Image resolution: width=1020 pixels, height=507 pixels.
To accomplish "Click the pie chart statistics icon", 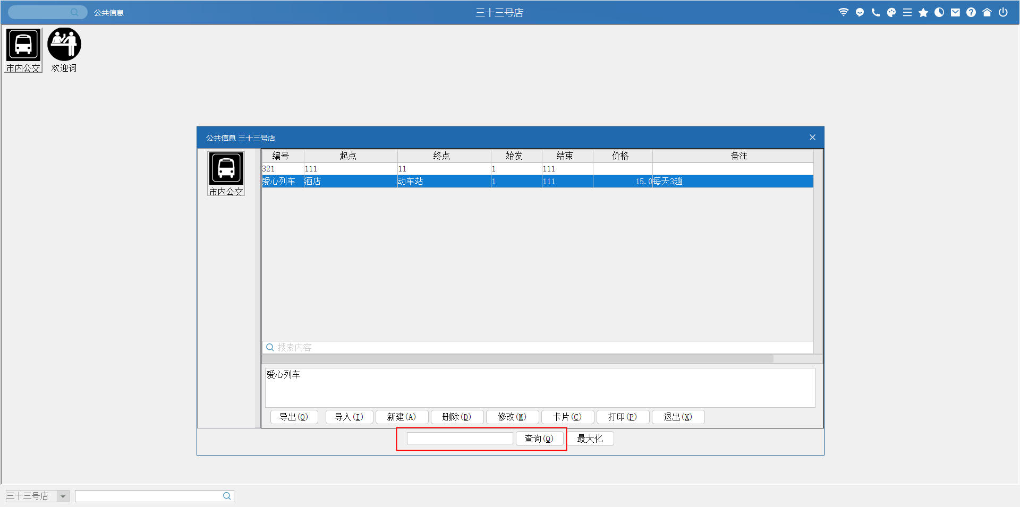I will (939, 12).
